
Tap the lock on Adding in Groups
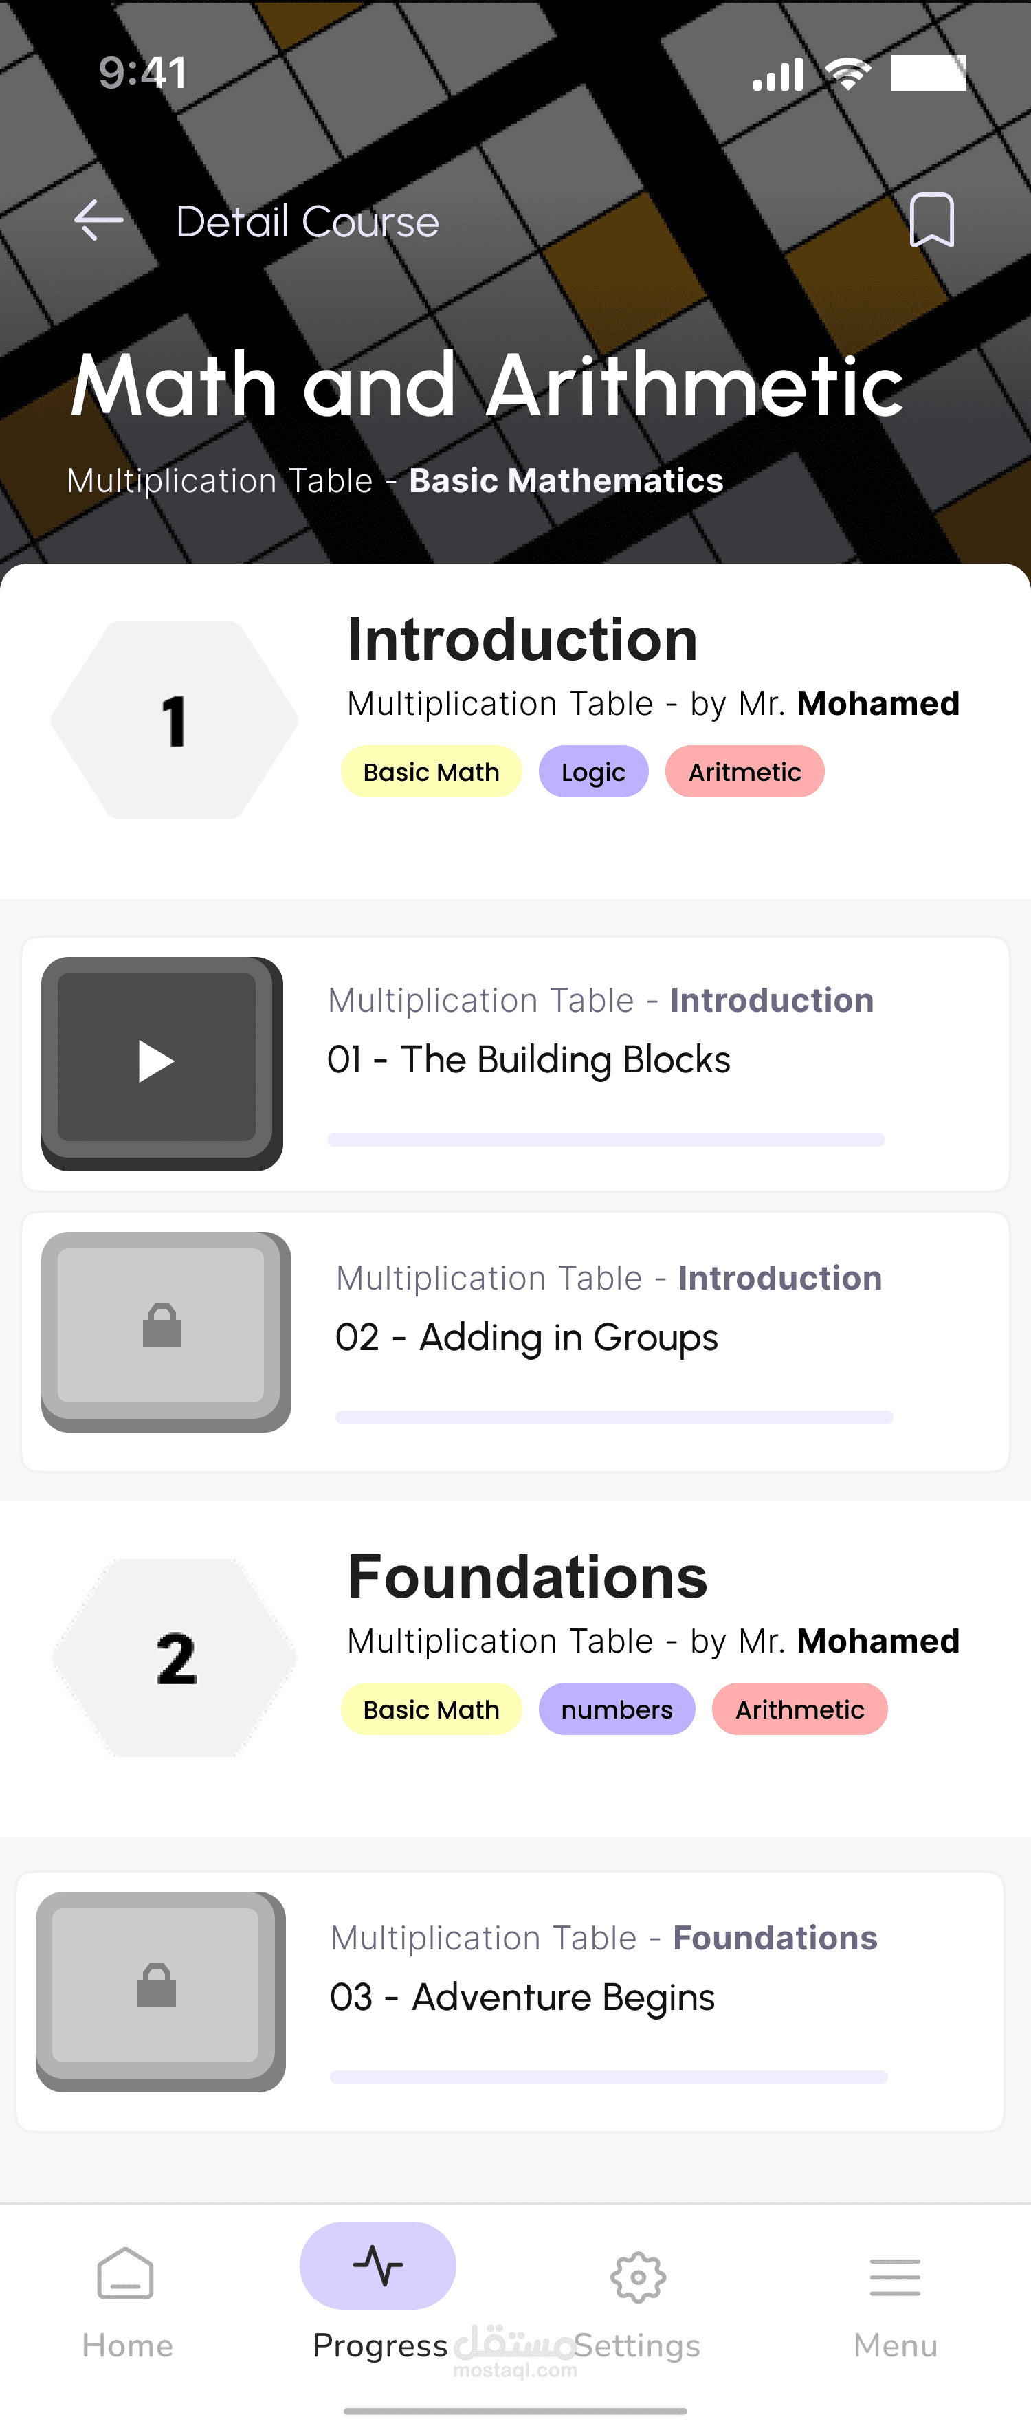tap(162, 1327)
